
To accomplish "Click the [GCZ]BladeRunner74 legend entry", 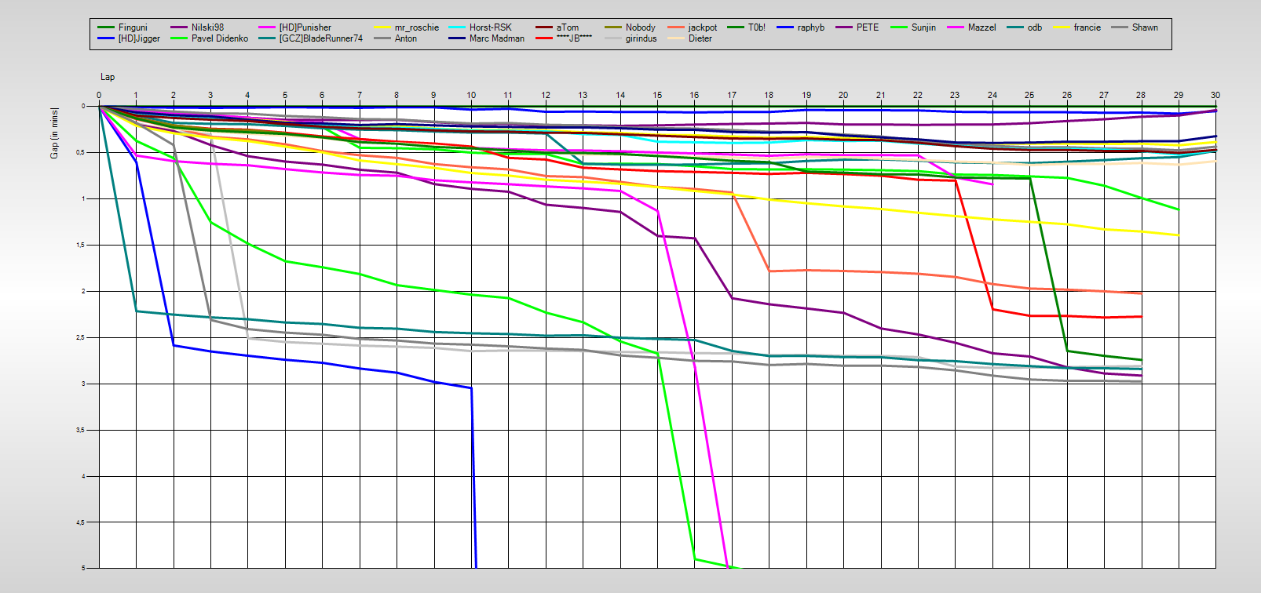I will pos(320,38).
